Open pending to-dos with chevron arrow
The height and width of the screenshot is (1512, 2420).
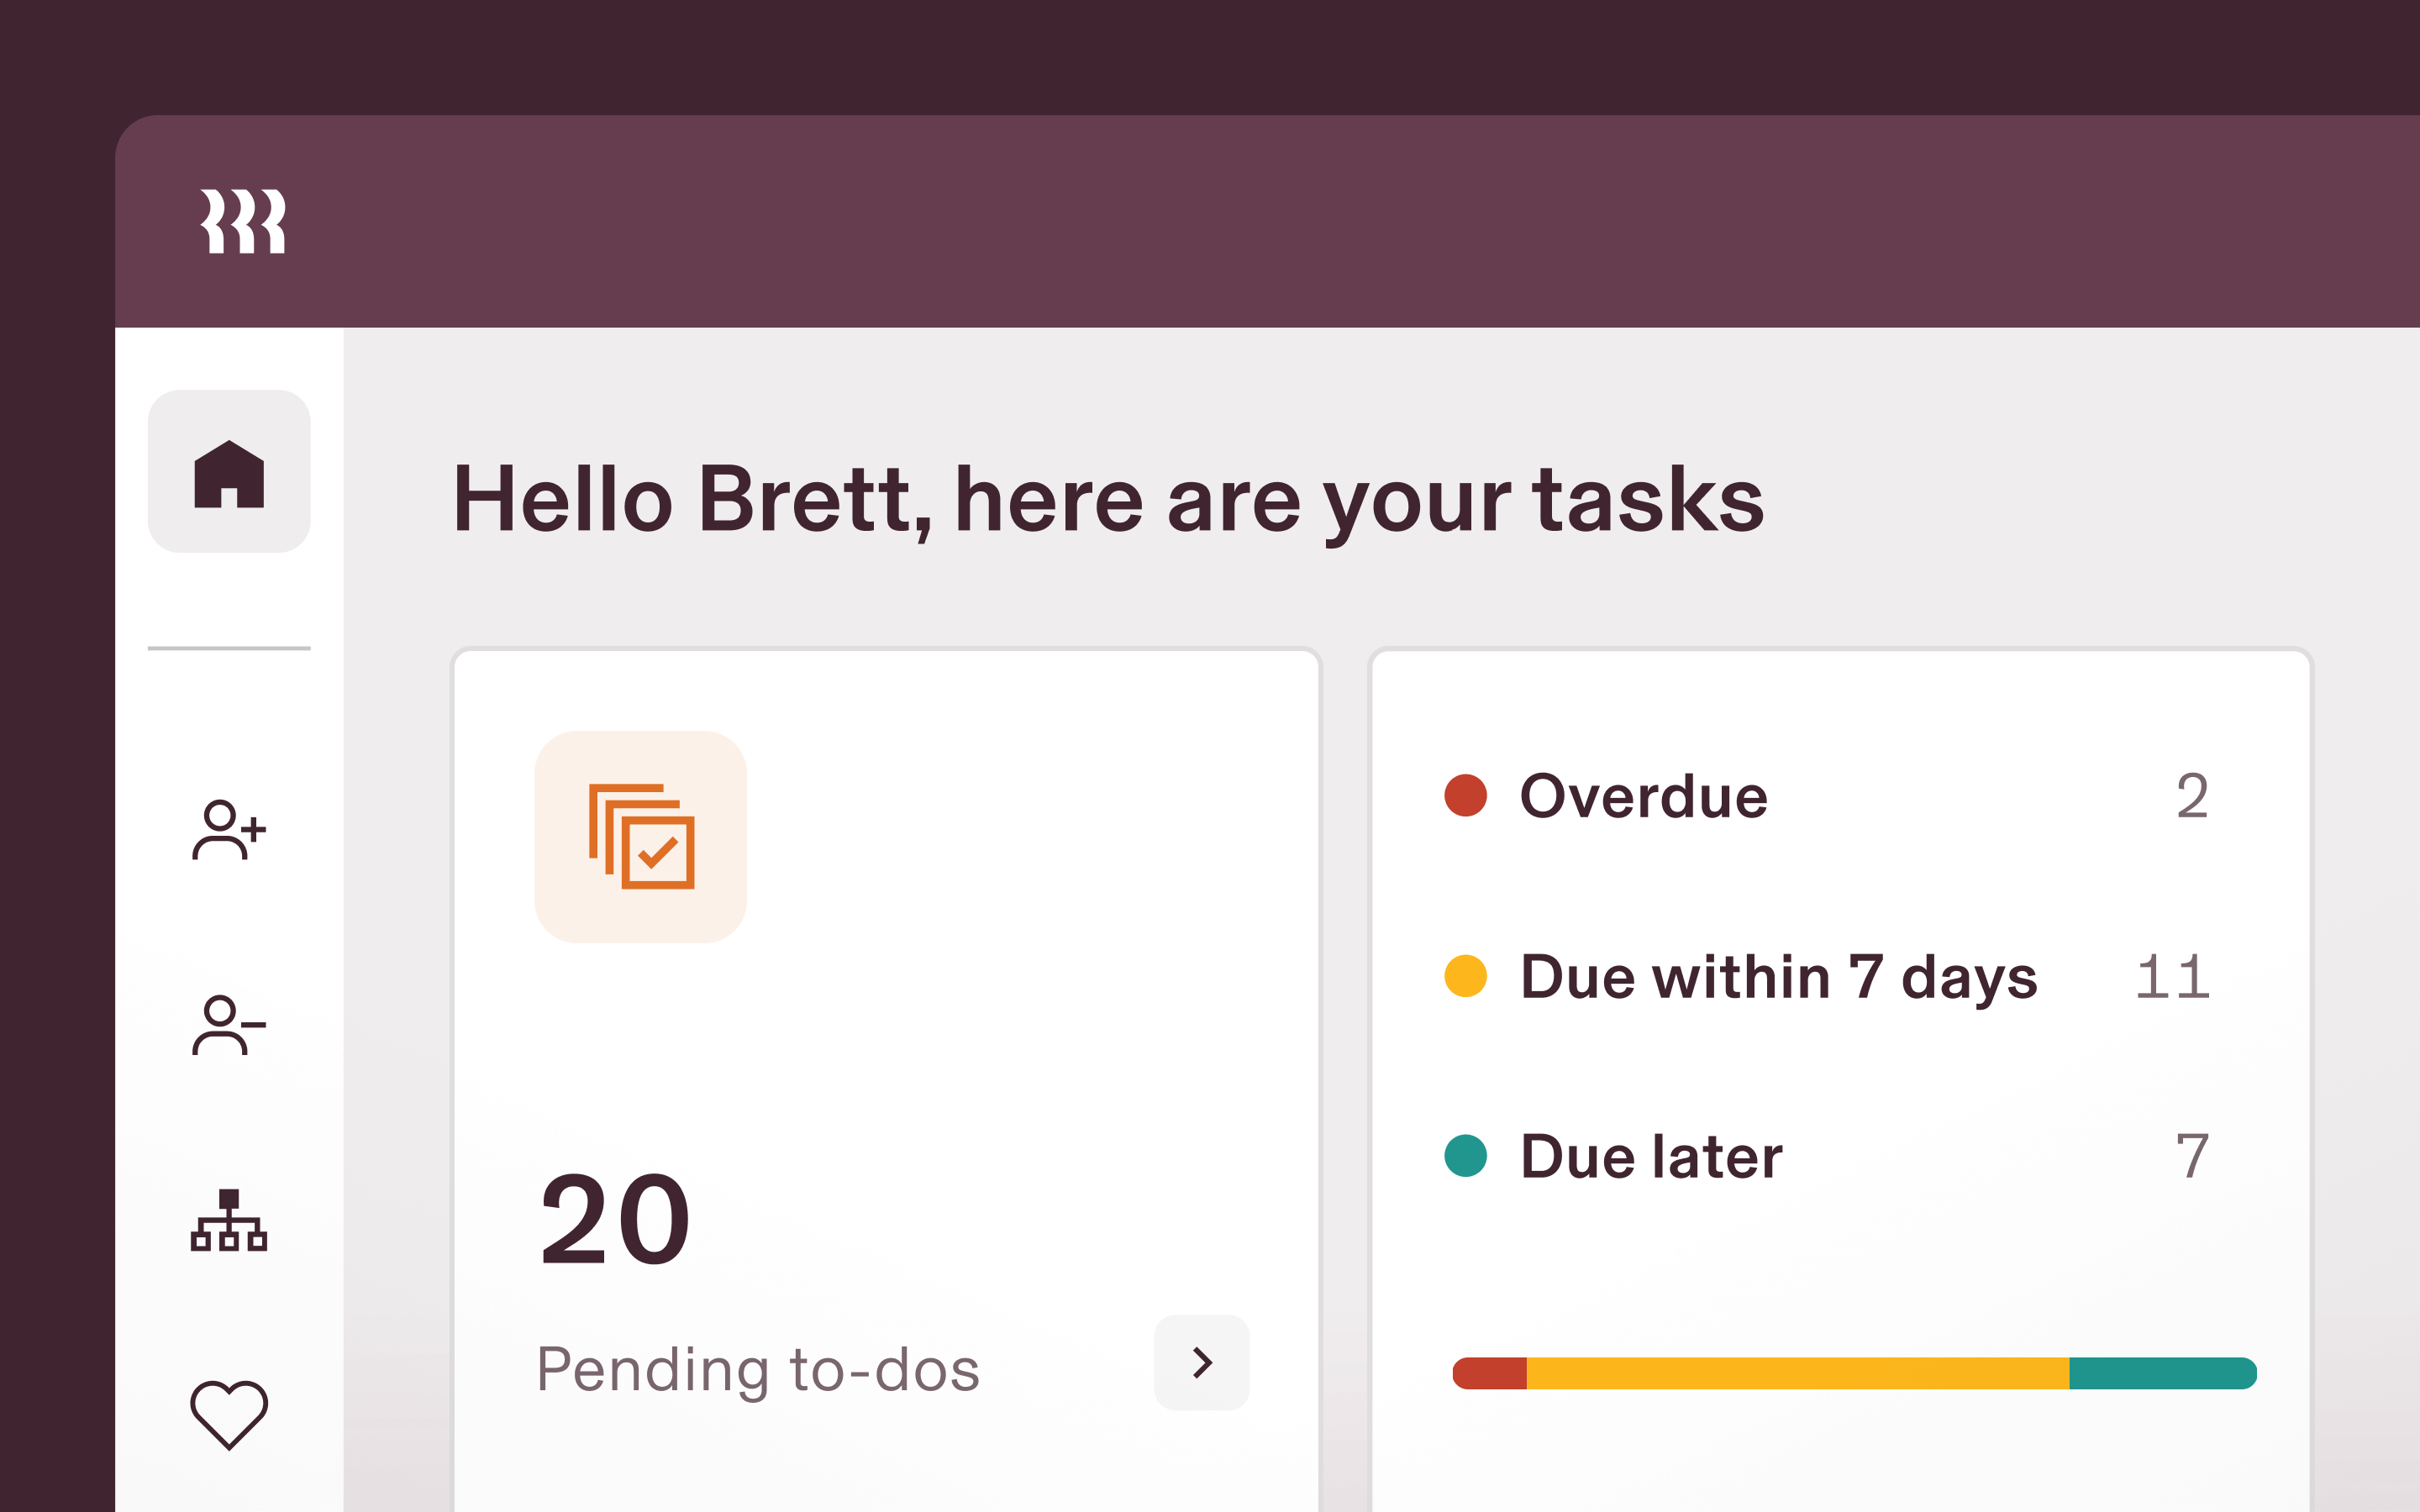(1202, 1362)
